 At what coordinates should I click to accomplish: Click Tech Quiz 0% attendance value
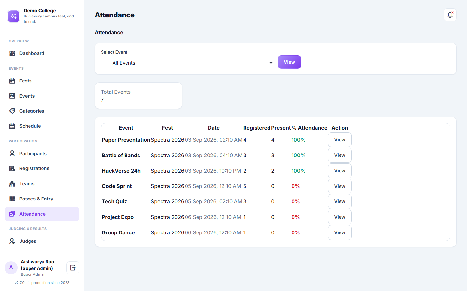[x=295, y=202]
